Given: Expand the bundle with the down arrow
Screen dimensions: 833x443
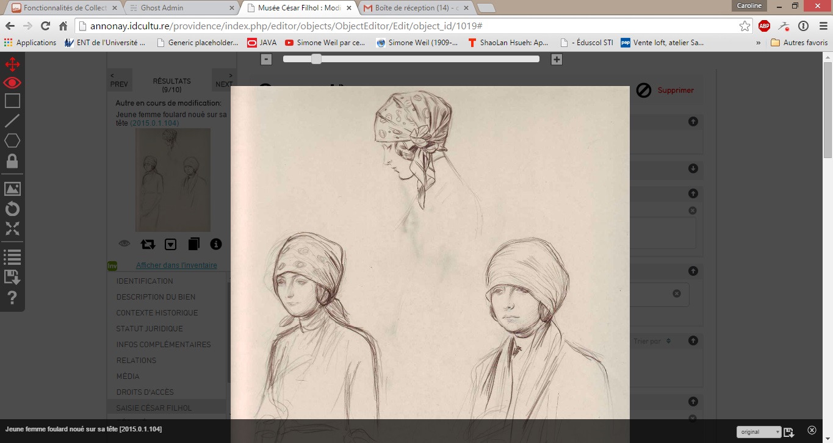Looking at the screenshot, I should [x=693, y=168].
